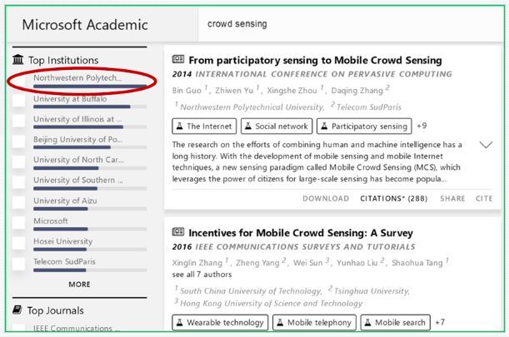Click flask icon in The Internet tag
This screenshot has height=337, width=509.
click(x=179, y=126)
